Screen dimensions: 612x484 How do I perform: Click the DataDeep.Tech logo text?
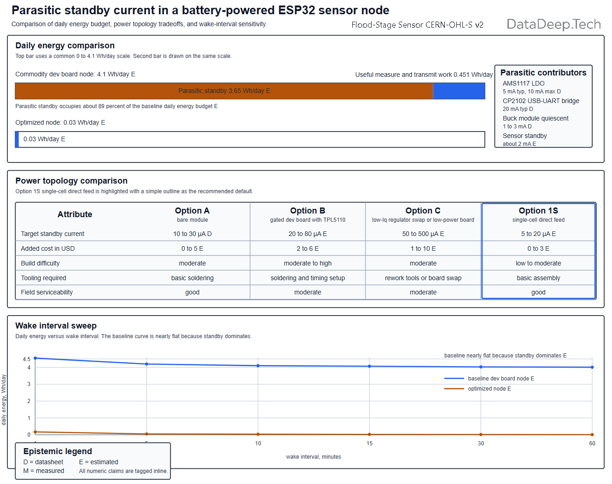coord(554,24)
